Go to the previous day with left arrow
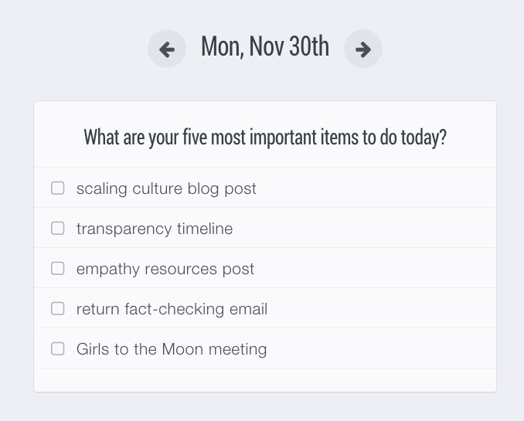524x421 pixels. [167, 49]
